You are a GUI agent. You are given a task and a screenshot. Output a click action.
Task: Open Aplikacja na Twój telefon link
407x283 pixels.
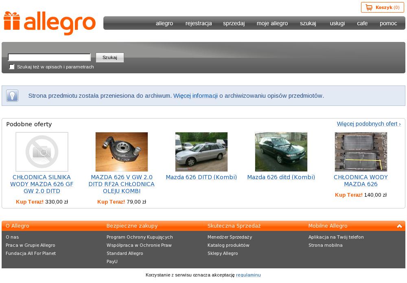pos(336,237)
